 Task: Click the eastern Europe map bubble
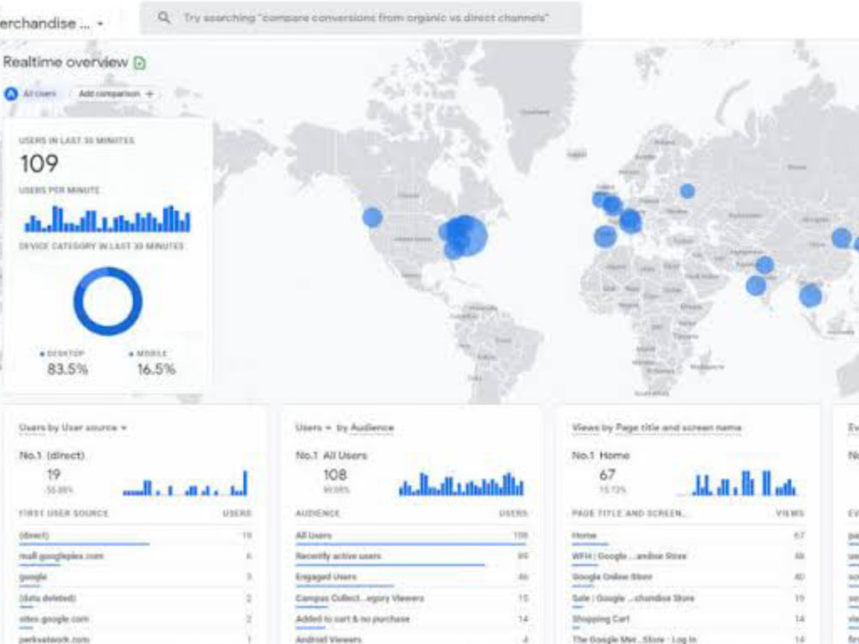(x=687, y=191)
